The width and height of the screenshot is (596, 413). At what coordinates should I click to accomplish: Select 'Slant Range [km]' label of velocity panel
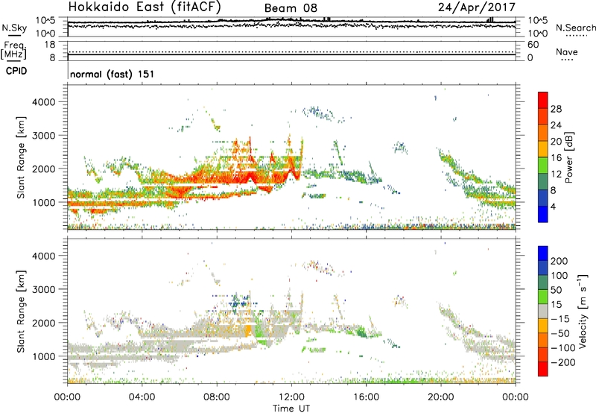click(21, 312)
